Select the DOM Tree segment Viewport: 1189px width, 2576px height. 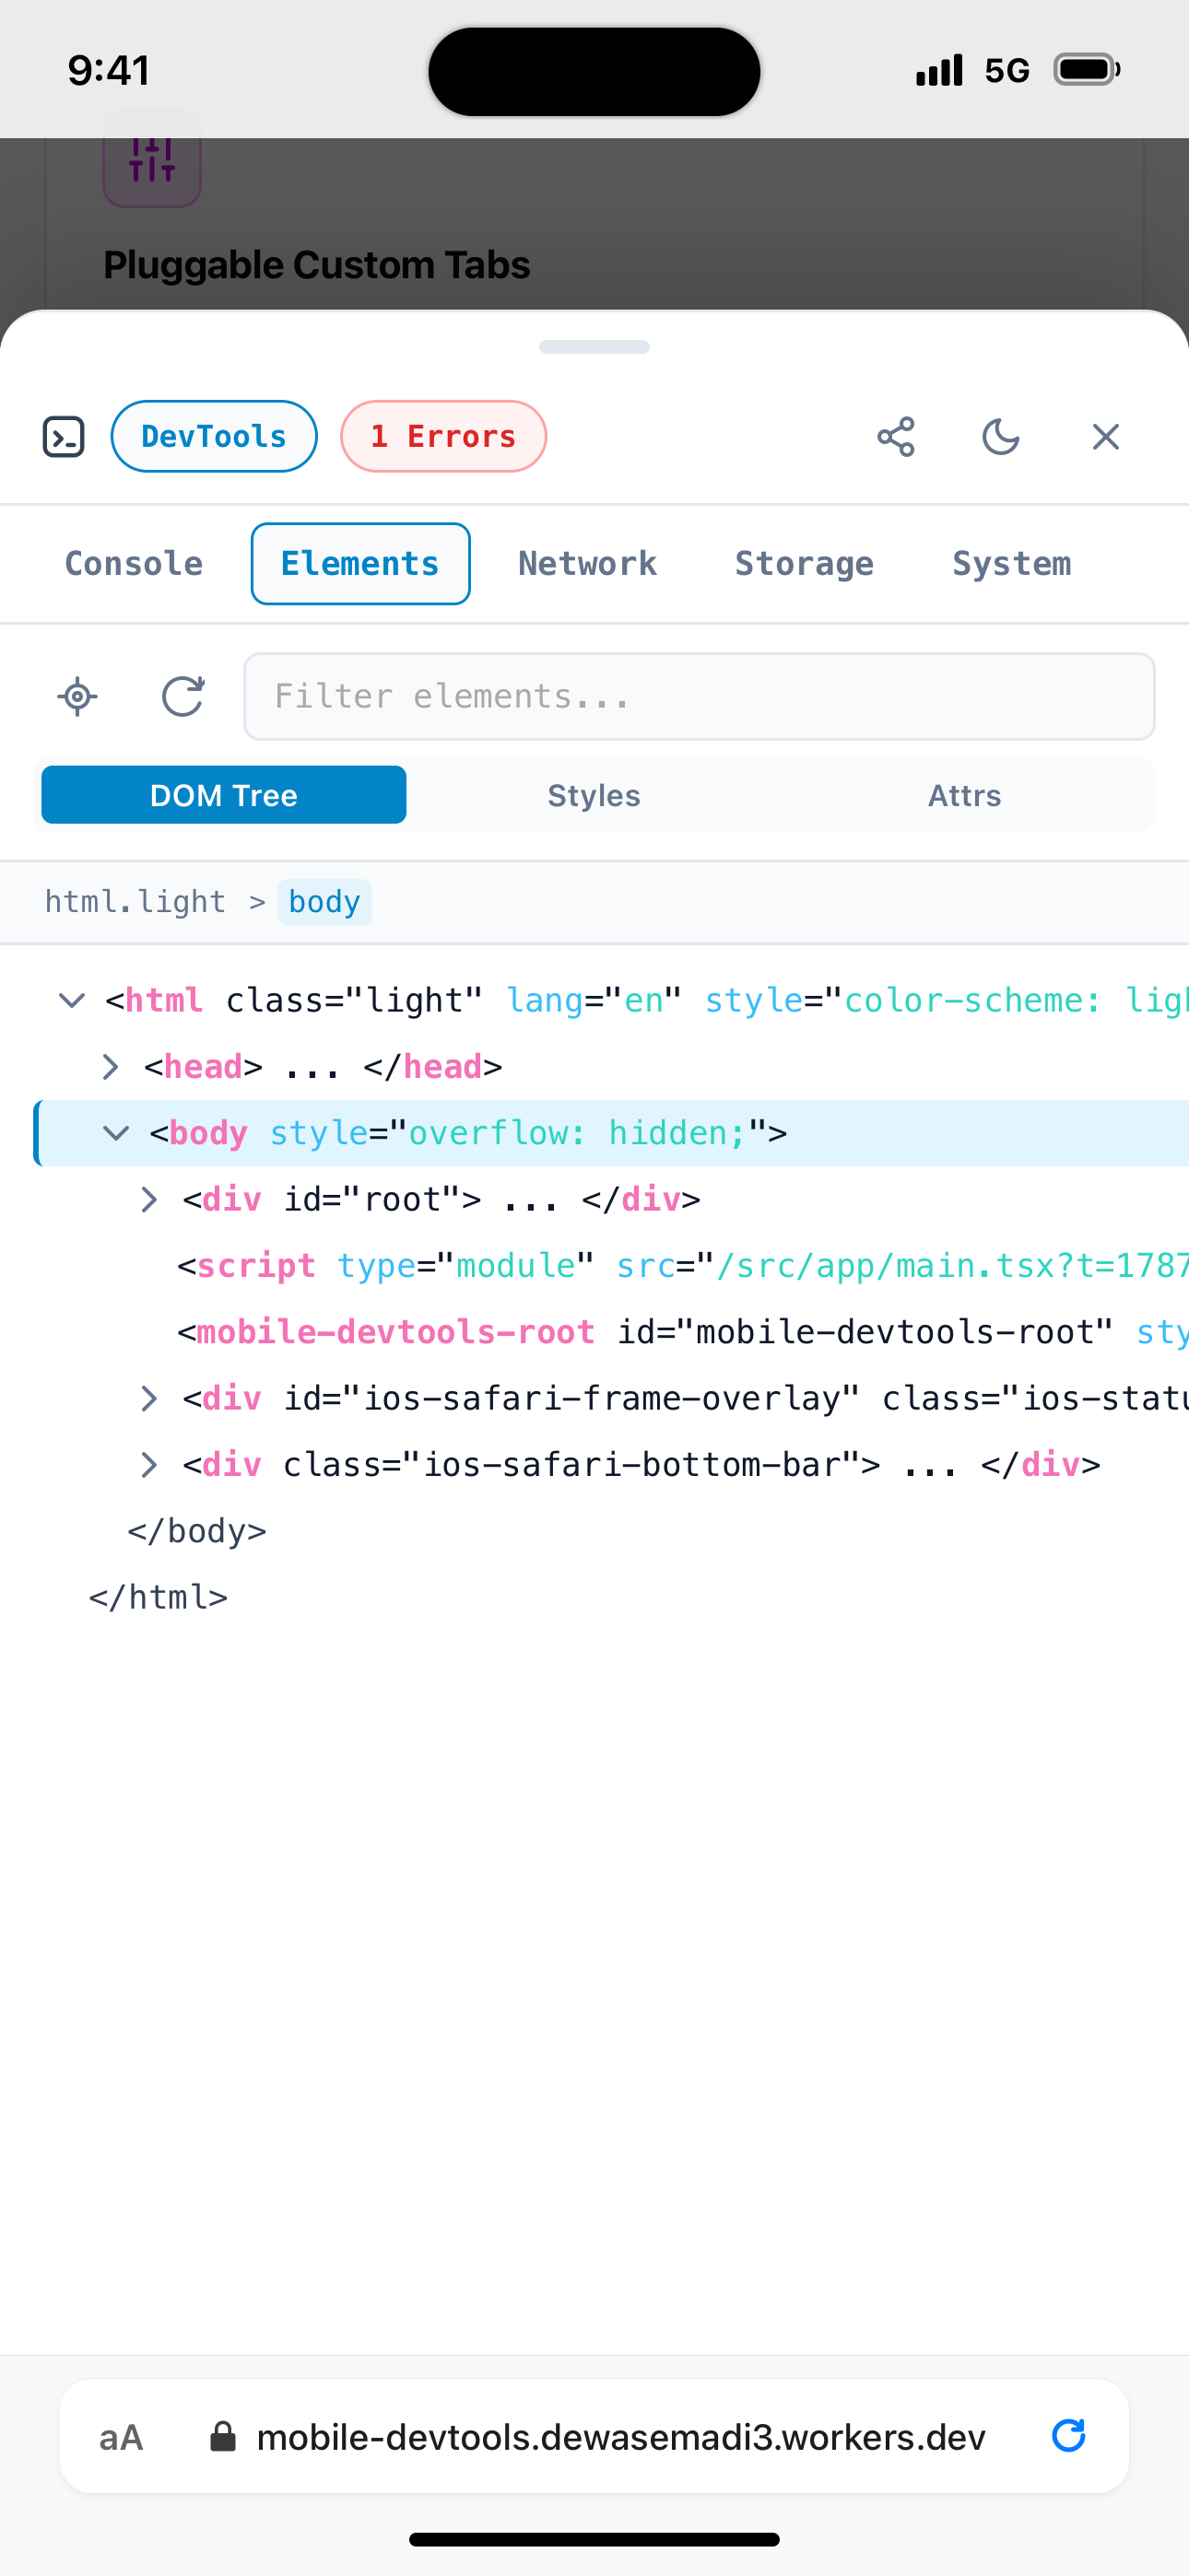tap(224, 795)
